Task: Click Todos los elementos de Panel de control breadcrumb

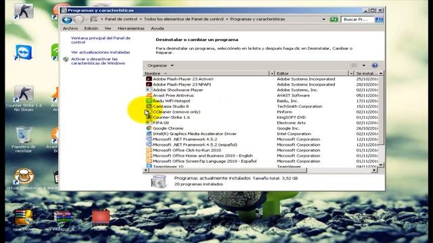Action: (x=183, y=19)
